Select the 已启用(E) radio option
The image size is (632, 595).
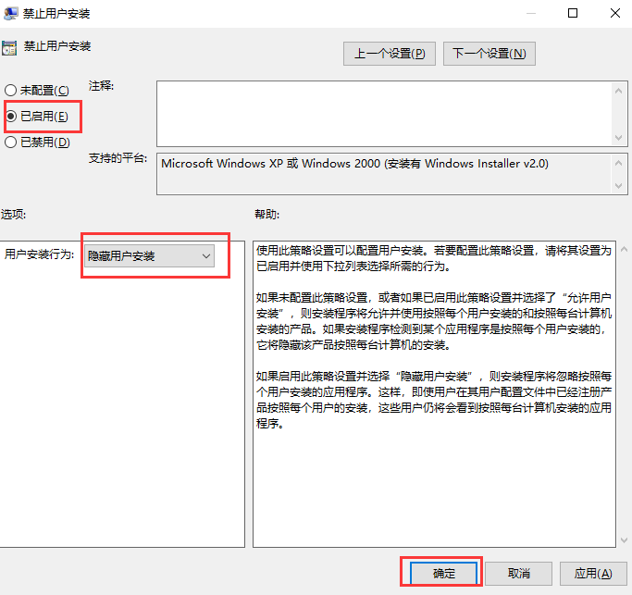click(x=11, y=116)
